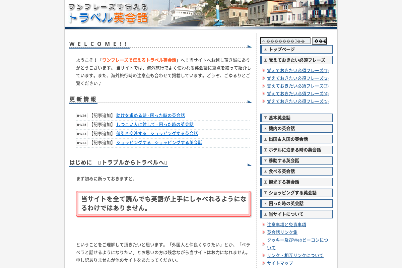
Task: Open the サイトマップ link
Action: [280, 263]
